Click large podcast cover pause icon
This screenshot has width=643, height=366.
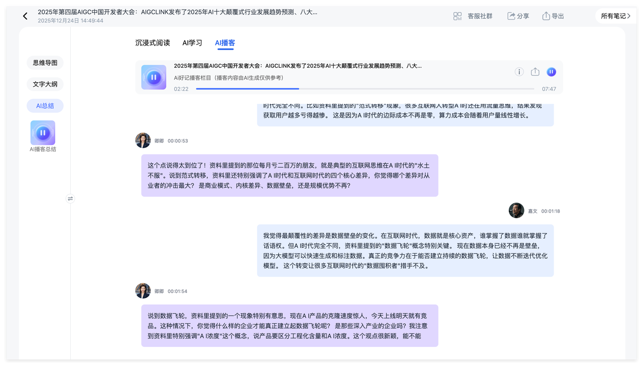[154, 77]
